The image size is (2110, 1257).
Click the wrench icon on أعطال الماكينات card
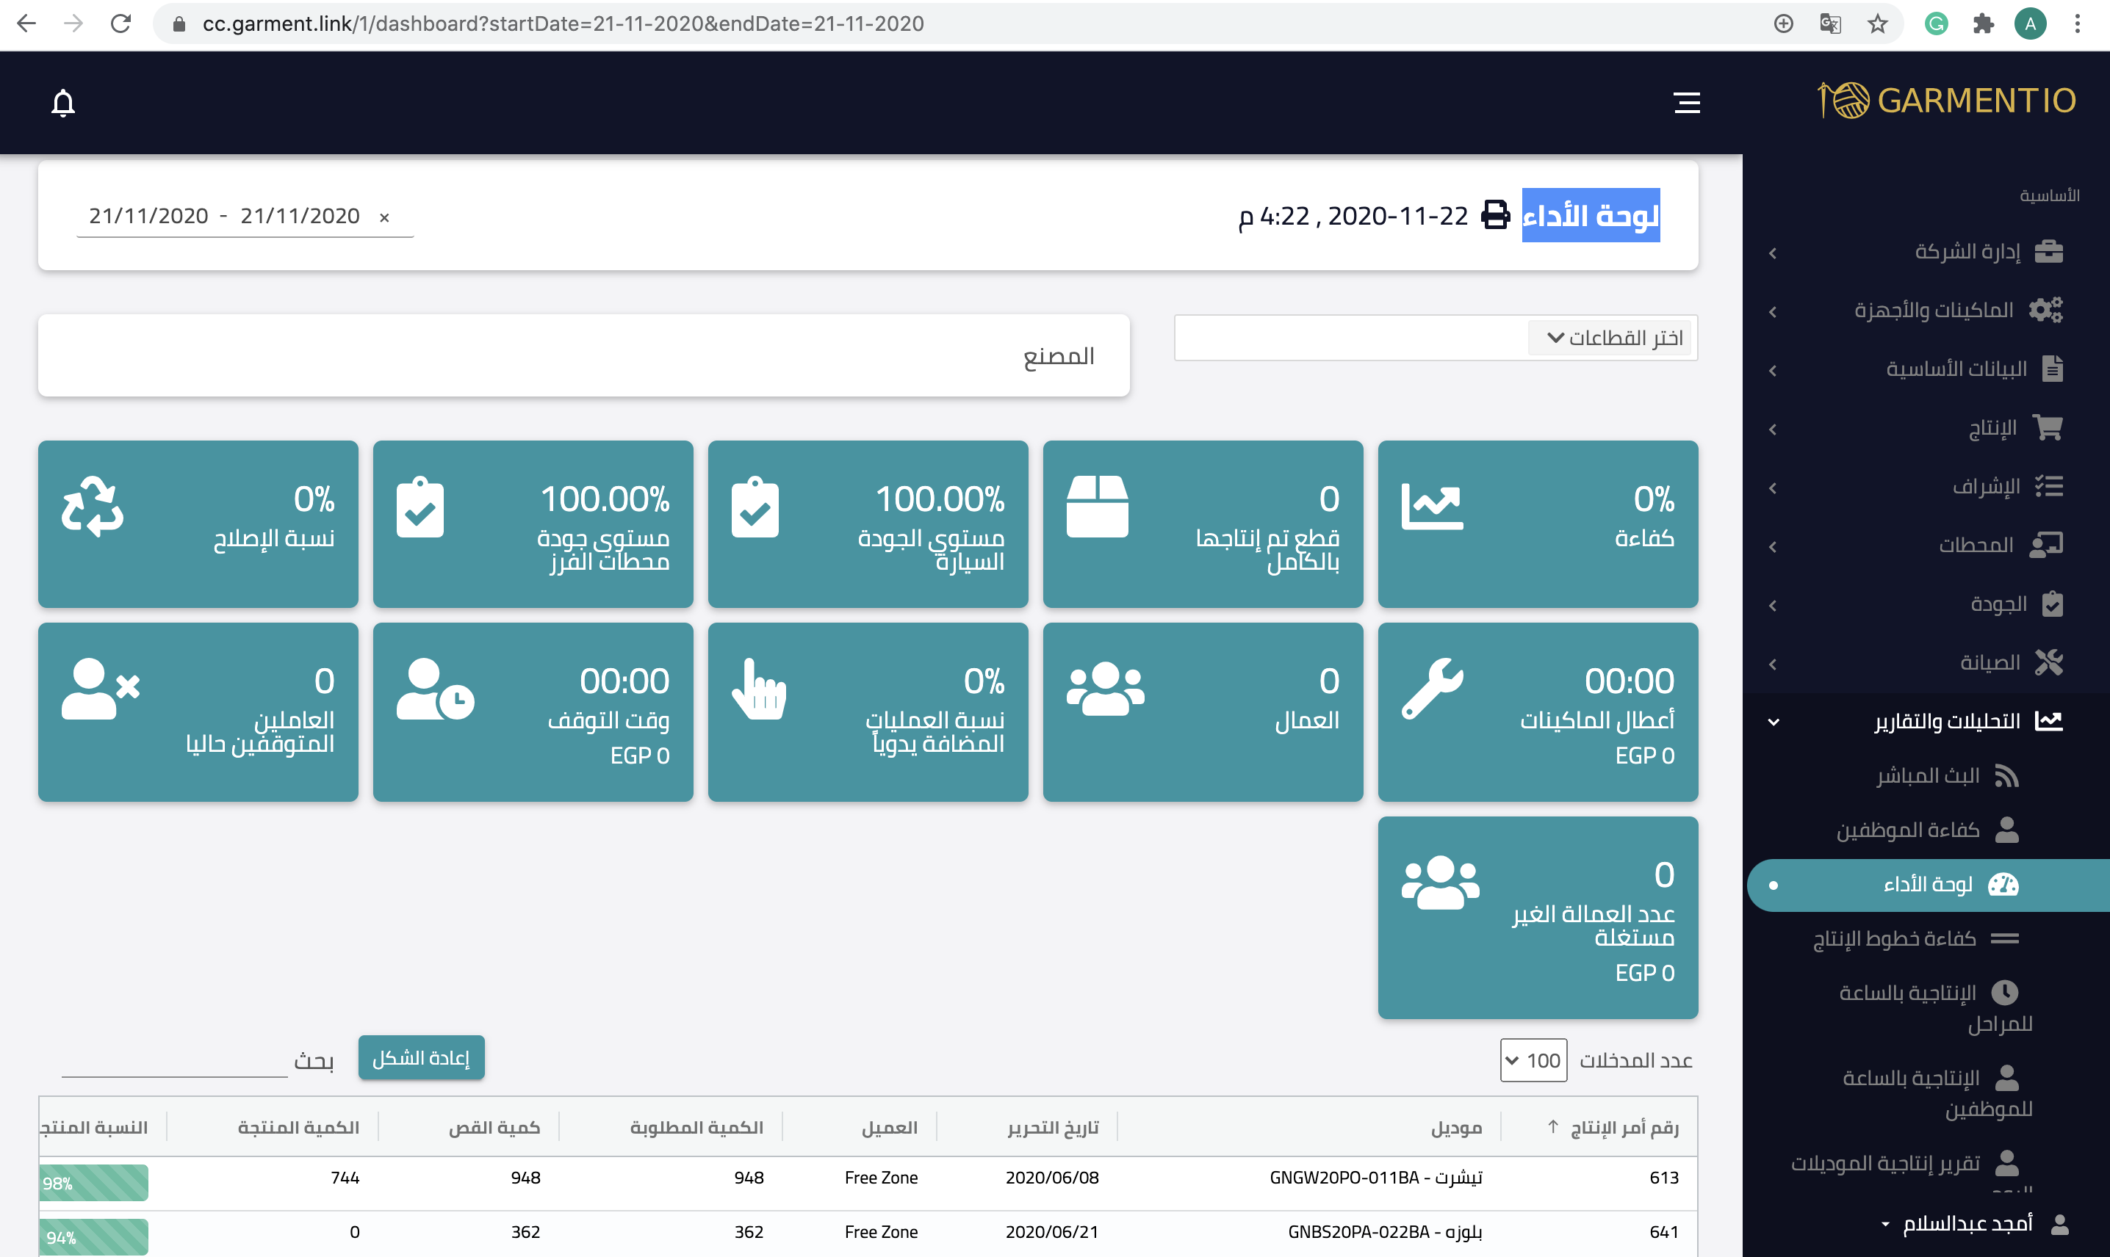tap(1432, 689)
